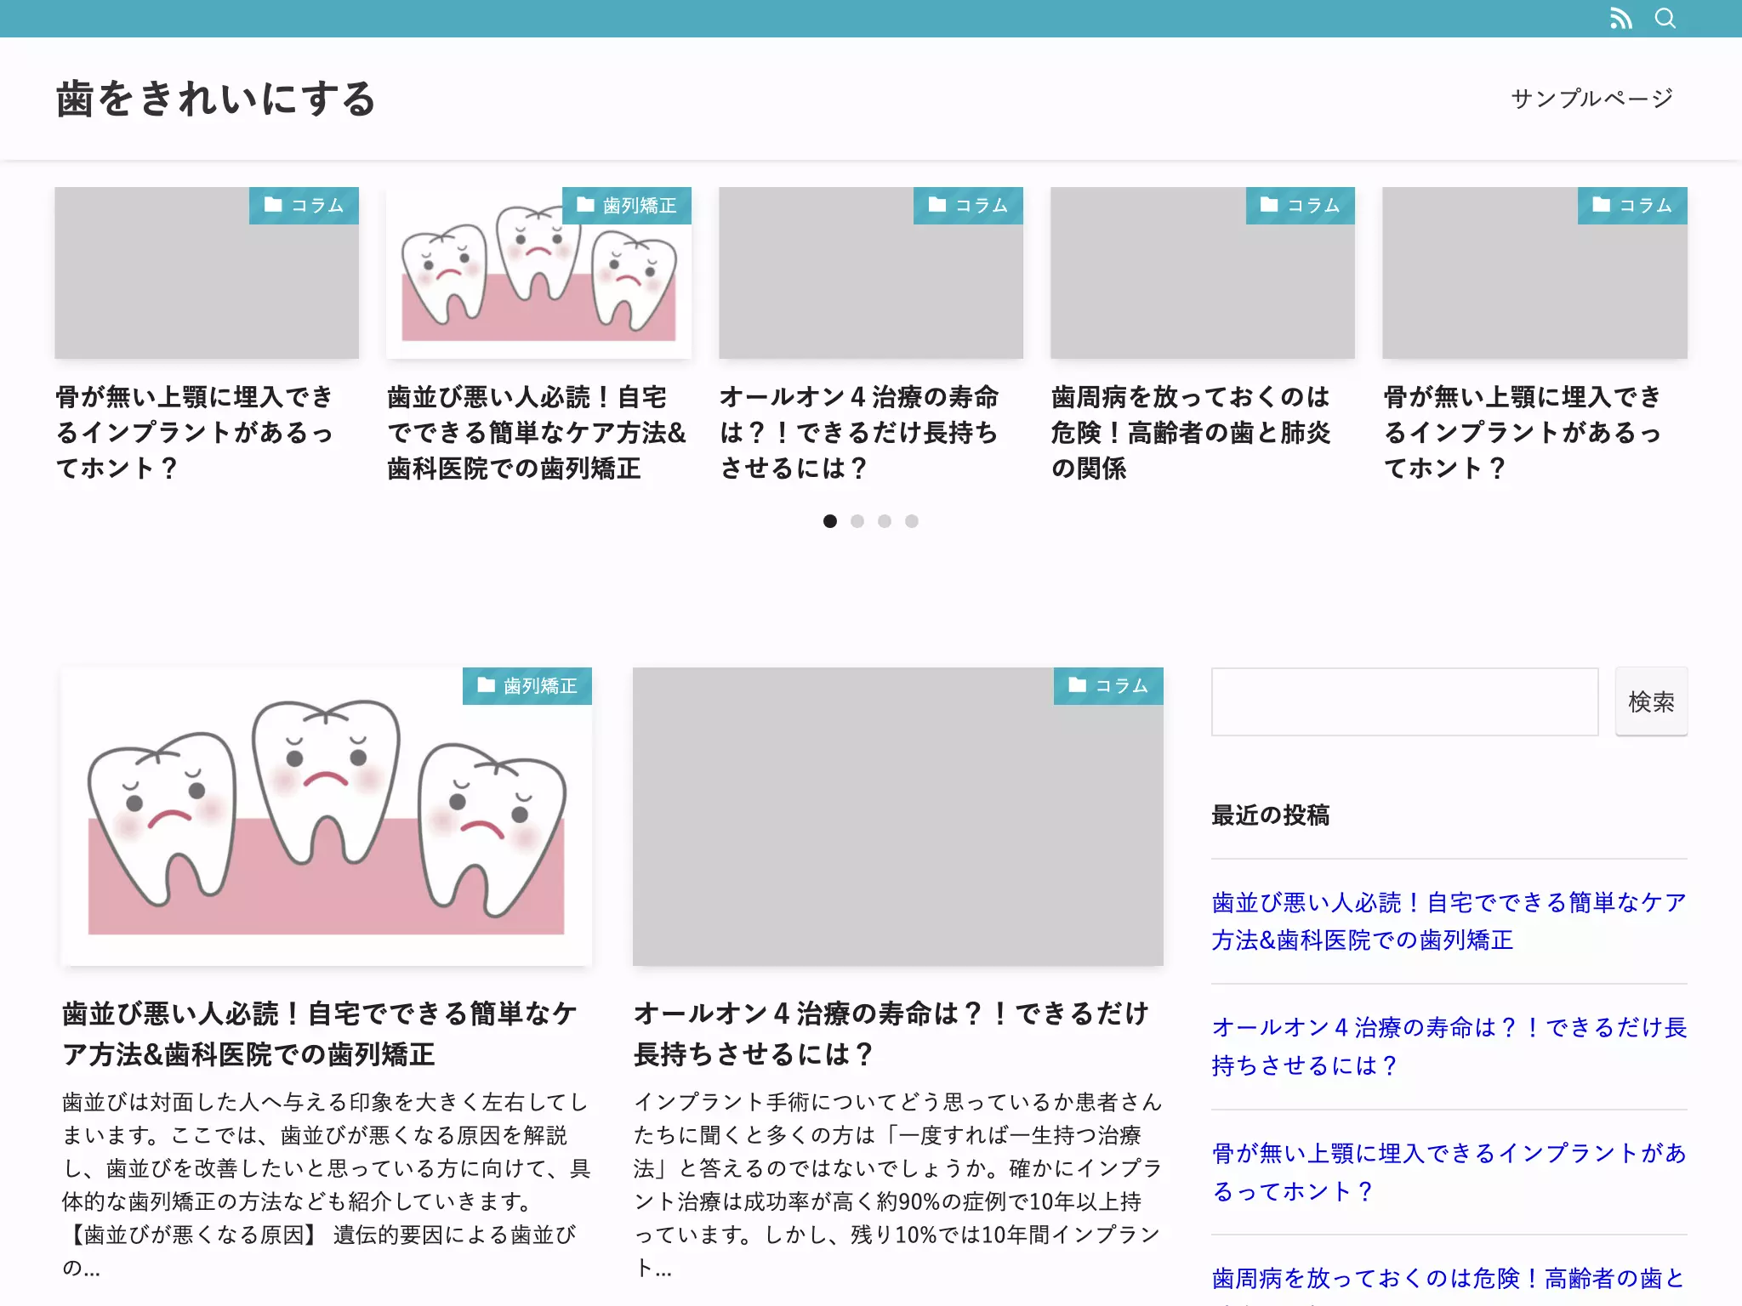Open the site title 歯をきれいにする

(216, 99)
